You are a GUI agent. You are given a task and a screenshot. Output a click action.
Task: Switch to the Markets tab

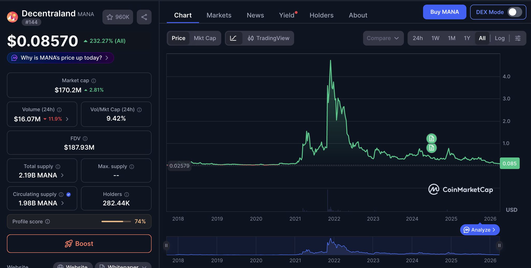click(219, 15)
